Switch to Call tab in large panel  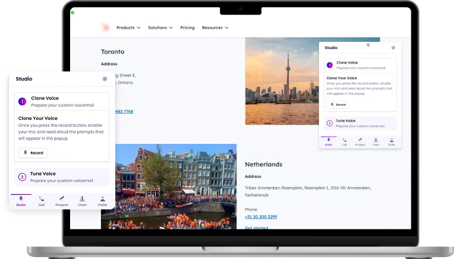tap(41, 201)
